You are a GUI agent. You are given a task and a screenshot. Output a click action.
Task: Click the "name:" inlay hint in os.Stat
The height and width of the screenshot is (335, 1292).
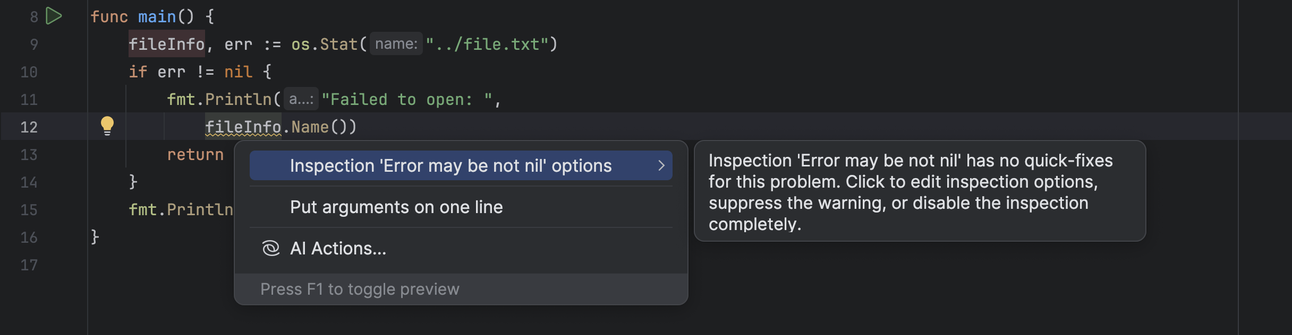396,44
